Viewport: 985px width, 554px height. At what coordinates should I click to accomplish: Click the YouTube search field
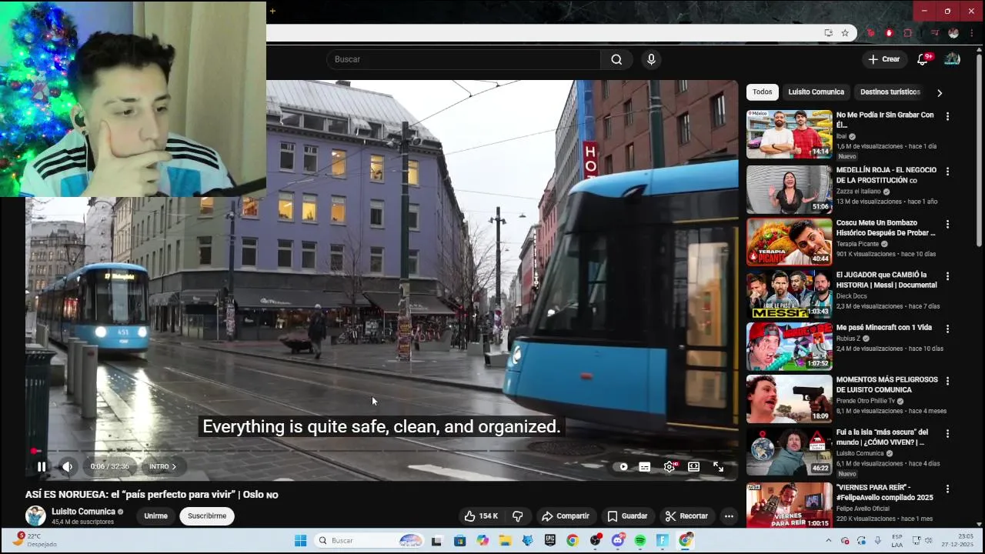coord(463,59)
